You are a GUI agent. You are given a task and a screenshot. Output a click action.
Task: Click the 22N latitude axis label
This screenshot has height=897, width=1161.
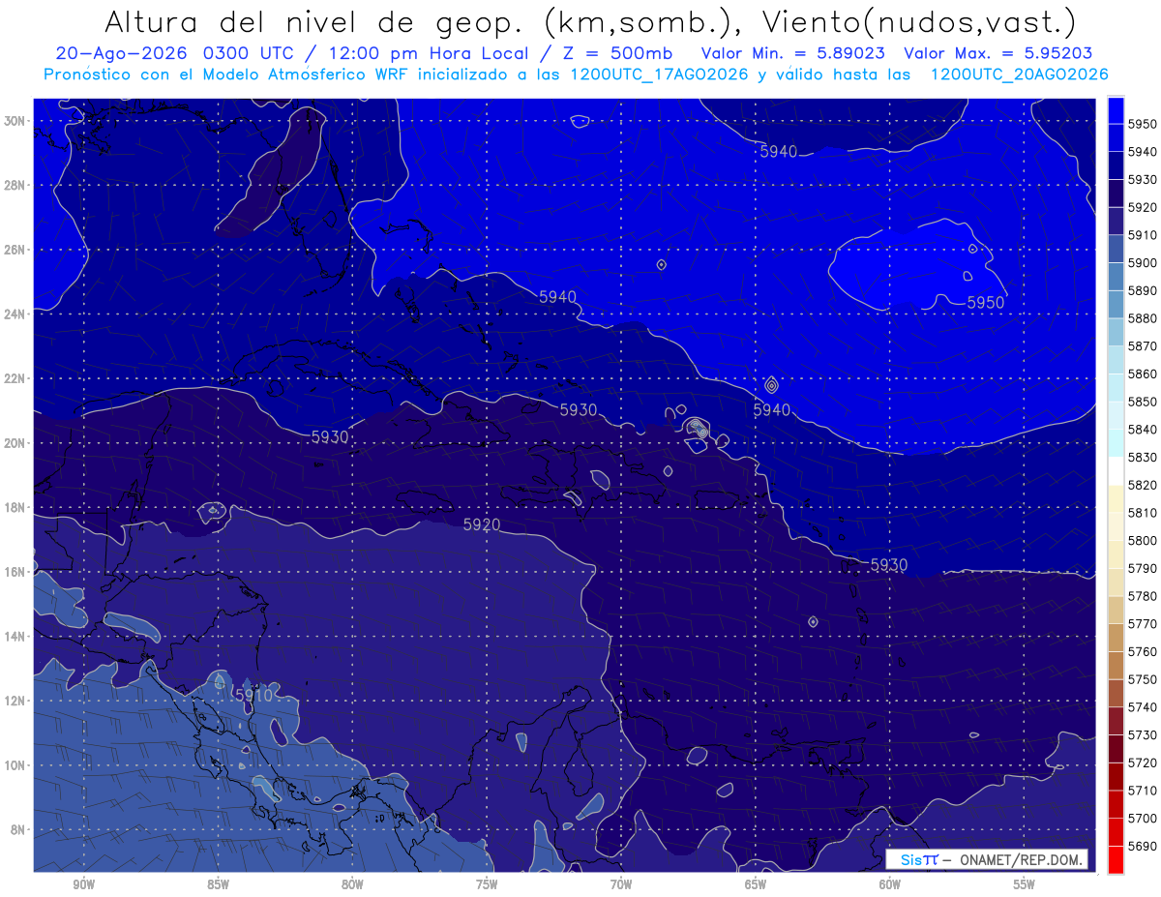(x=14, y=378)
